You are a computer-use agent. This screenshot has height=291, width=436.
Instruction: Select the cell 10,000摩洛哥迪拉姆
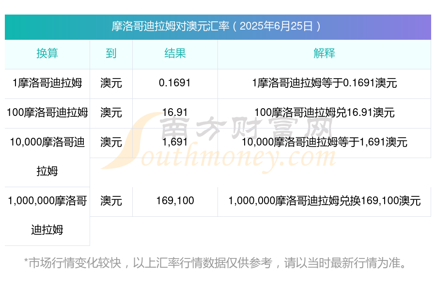(x=47, y=157)
